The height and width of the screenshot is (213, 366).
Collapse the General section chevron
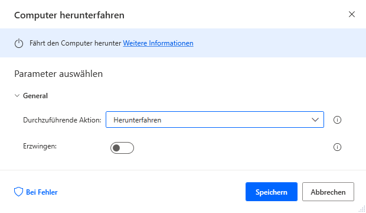(17, 95)
